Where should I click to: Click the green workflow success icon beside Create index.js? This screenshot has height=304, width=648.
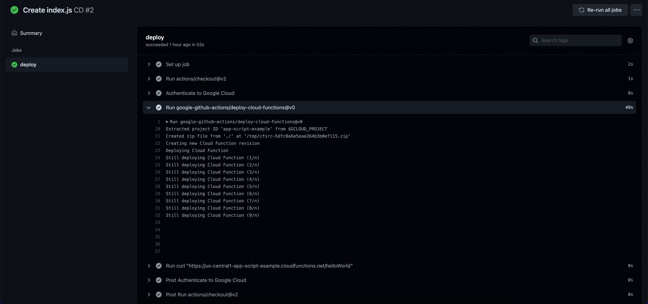pyautogui.click(x=14, y=10)
